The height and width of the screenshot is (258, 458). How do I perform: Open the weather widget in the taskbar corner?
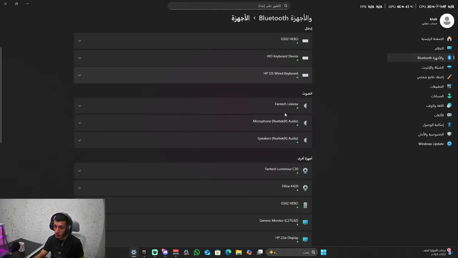pyautogui.click(x=437, y=252)
